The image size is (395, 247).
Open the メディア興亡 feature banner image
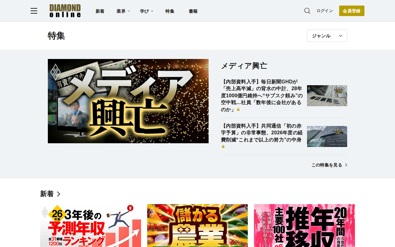pyautogui.click(x=128, y=101)
